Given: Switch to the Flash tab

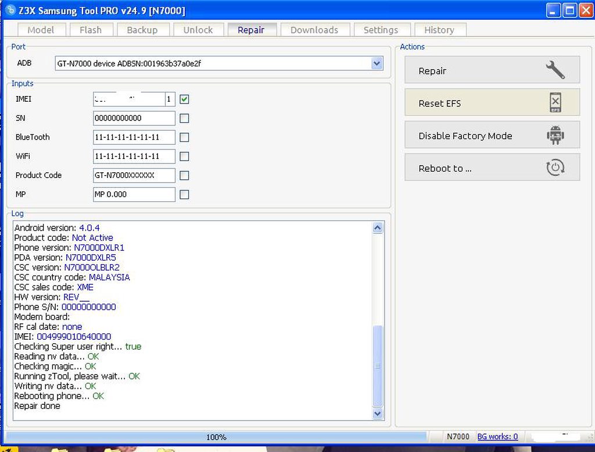Looking at the screenshot, I should point(91,30).
